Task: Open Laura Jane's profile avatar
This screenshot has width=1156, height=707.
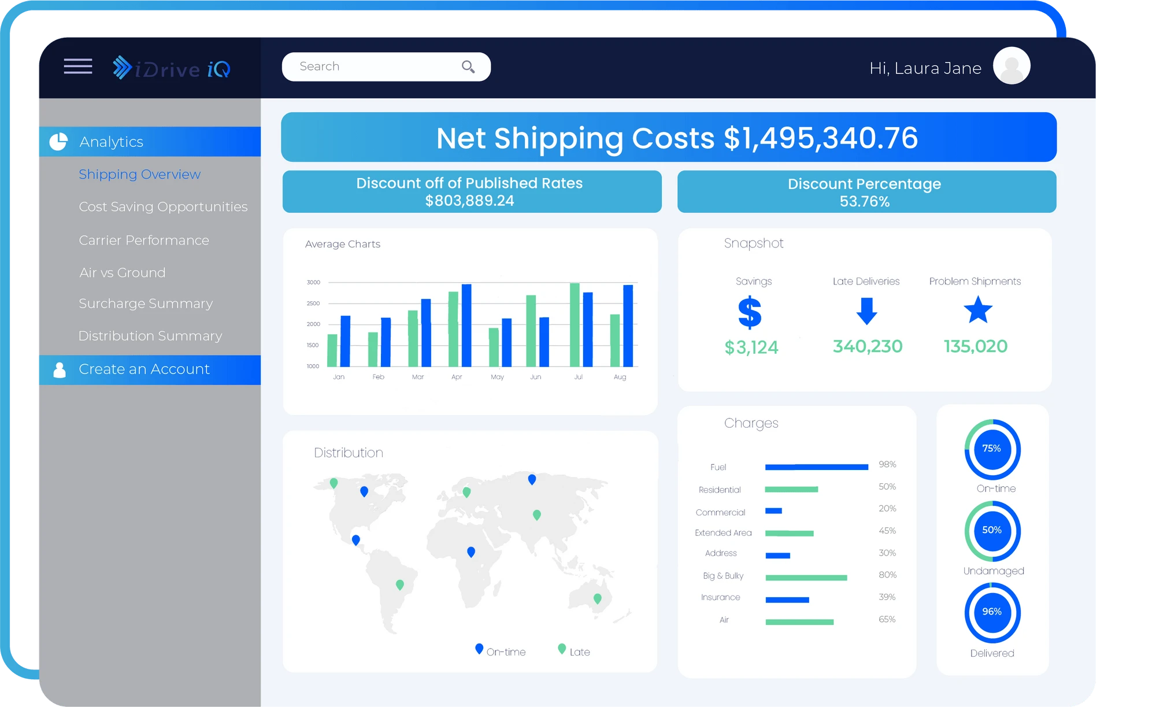Action: tap(1011, 65)
